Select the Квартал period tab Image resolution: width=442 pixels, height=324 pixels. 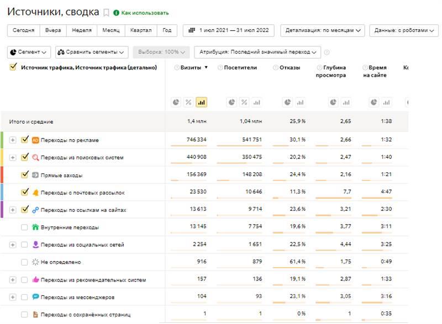(141, 30)
